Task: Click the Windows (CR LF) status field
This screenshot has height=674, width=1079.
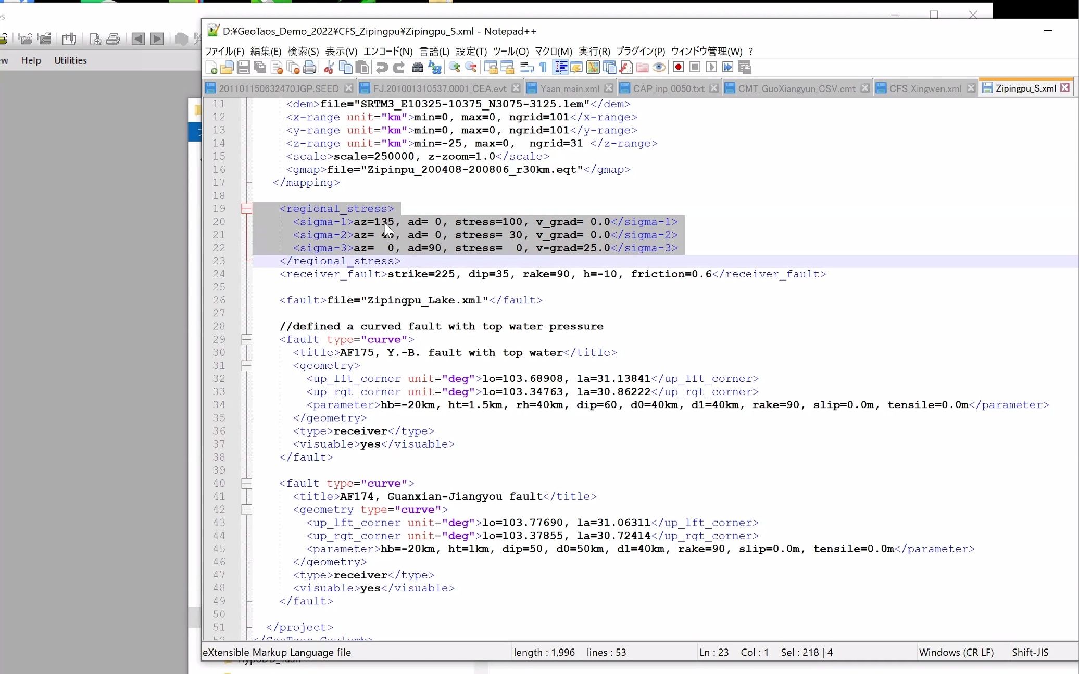Action: [x=956, y=653]
